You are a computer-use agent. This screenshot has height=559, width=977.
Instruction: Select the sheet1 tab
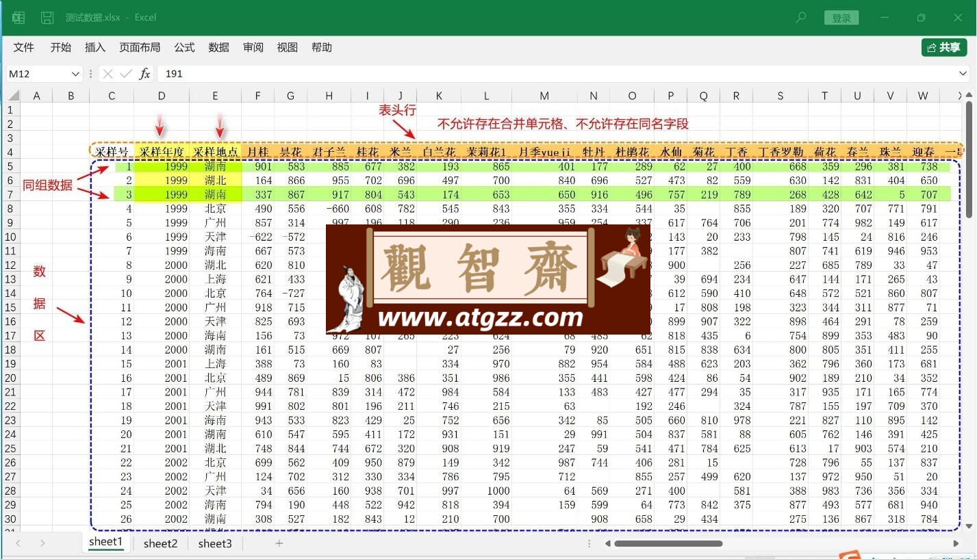click(x=105, y=542)
